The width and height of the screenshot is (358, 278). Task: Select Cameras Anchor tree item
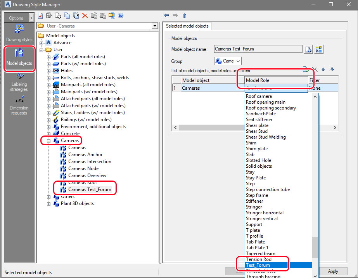[85, 154]
